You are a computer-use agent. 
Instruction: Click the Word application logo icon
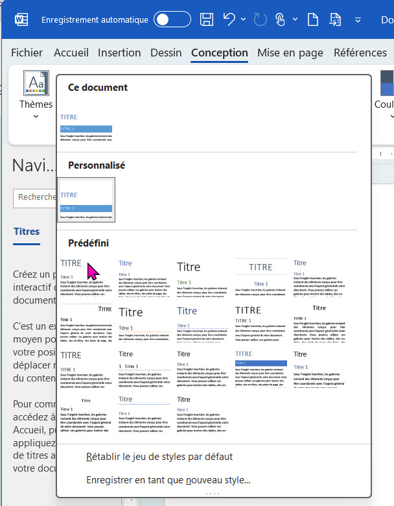click(x=21, y=19)
